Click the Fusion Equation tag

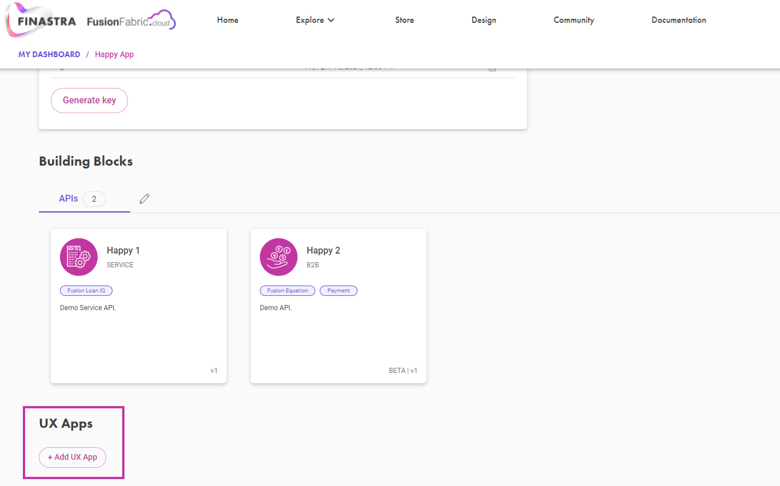pos(287,291)
